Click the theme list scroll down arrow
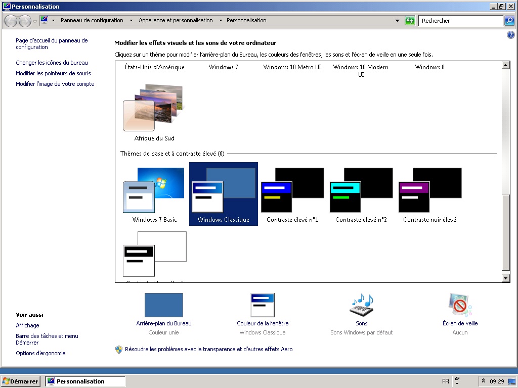Viewport: 518px width, 388px height. 505,278
